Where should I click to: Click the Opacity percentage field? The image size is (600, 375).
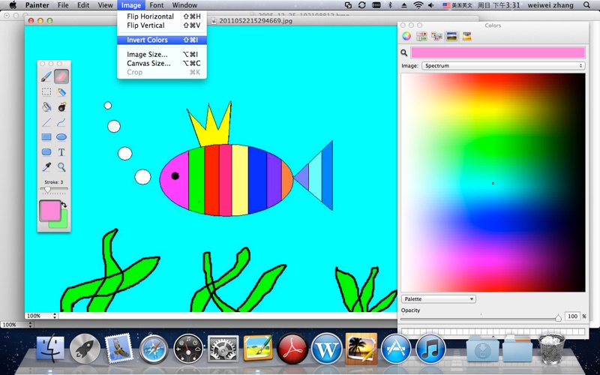[572, 316]
